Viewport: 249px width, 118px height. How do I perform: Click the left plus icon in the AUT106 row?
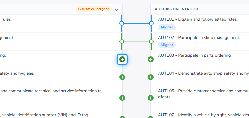coord(122,98)
